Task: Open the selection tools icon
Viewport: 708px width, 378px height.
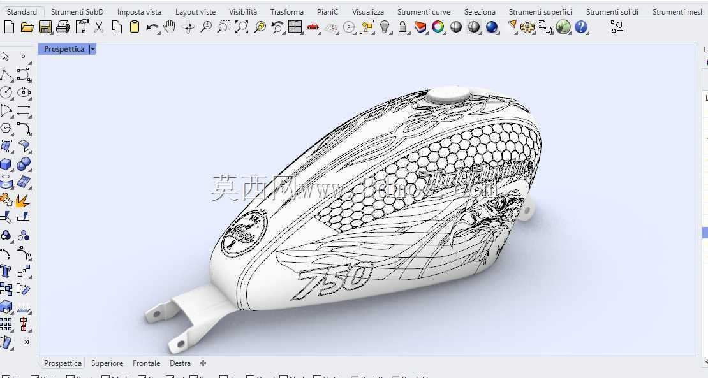Action: point(367,28)
